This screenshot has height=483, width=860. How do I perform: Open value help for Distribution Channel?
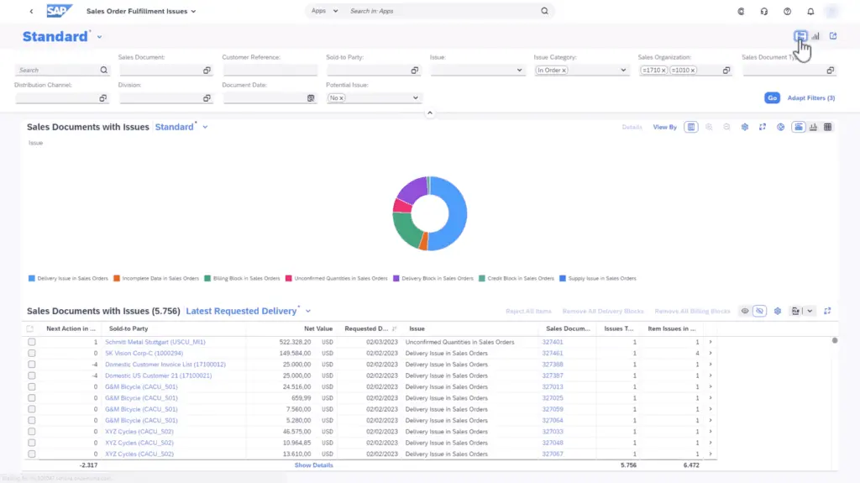pos(102,98)
